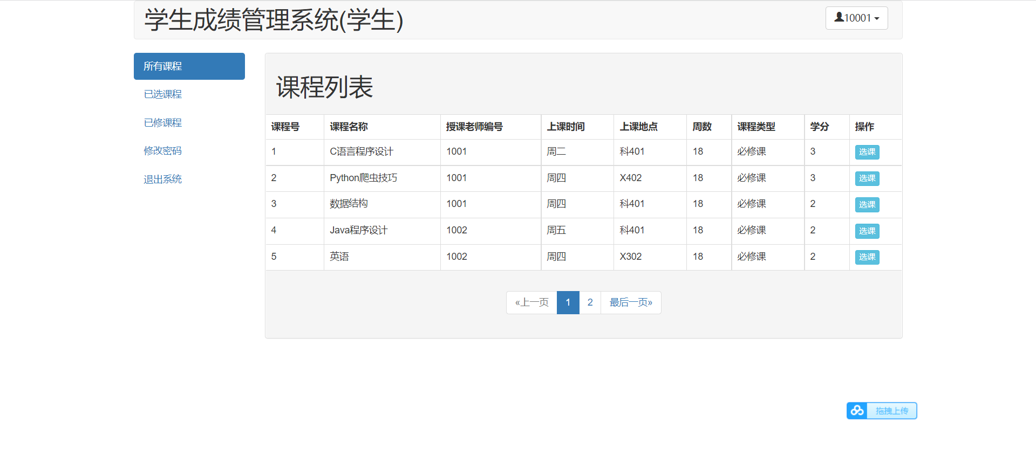Click 必修课 in the 英语 row

752,257
